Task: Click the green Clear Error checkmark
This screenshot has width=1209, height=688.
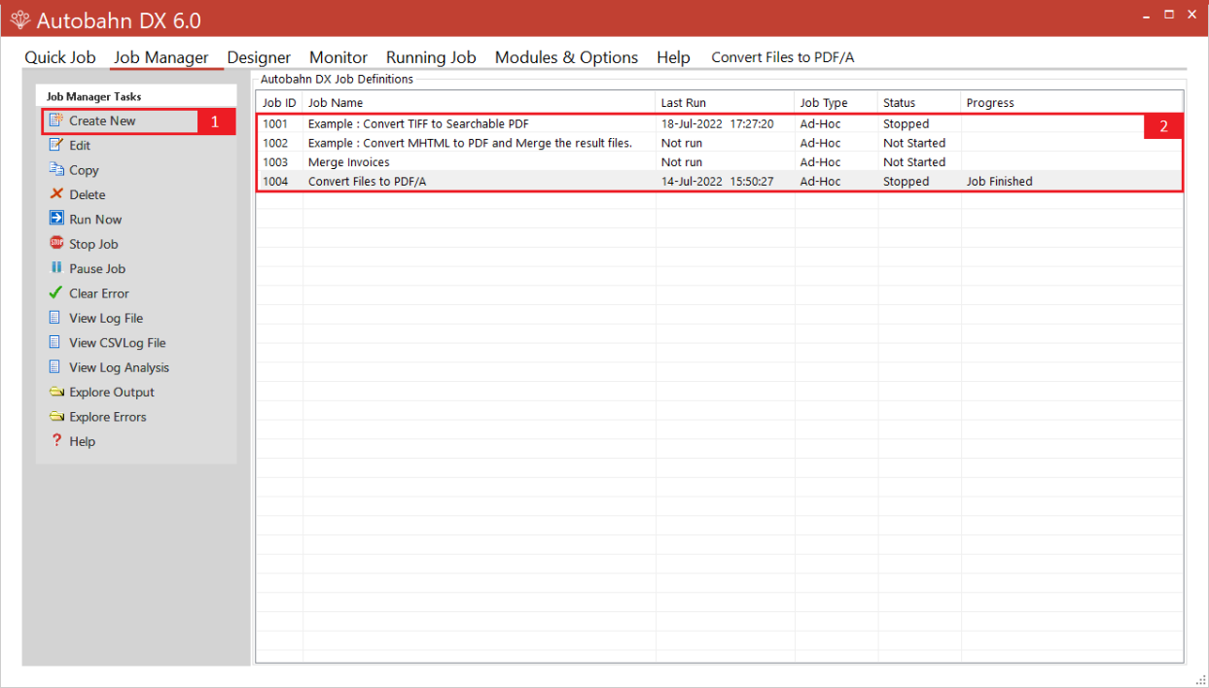Action: pyautogui.click(x=56, y=293)
